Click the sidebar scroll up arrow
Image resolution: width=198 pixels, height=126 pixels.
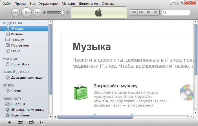pos(50,22)
